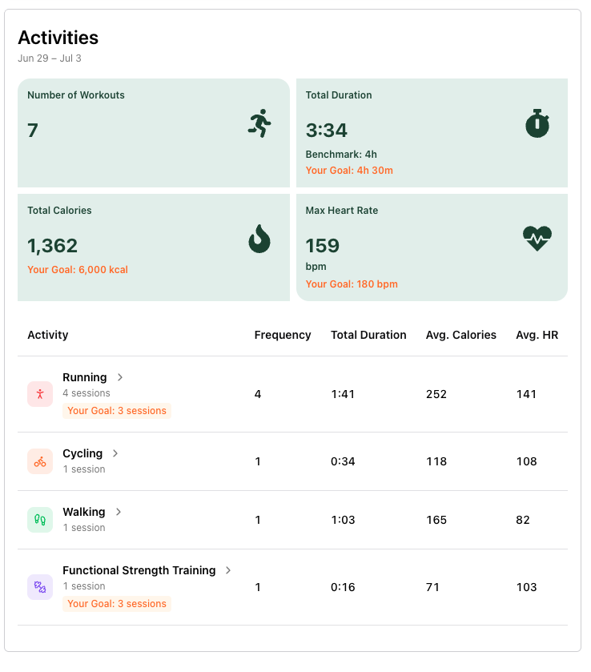
Task: Click the Avg. HR column header
Action: click(537, 335)
